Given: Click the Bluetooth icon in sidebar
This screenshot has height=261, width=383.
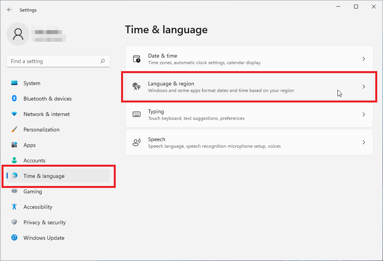Looking at the screenshot, I should pos(14,99).
